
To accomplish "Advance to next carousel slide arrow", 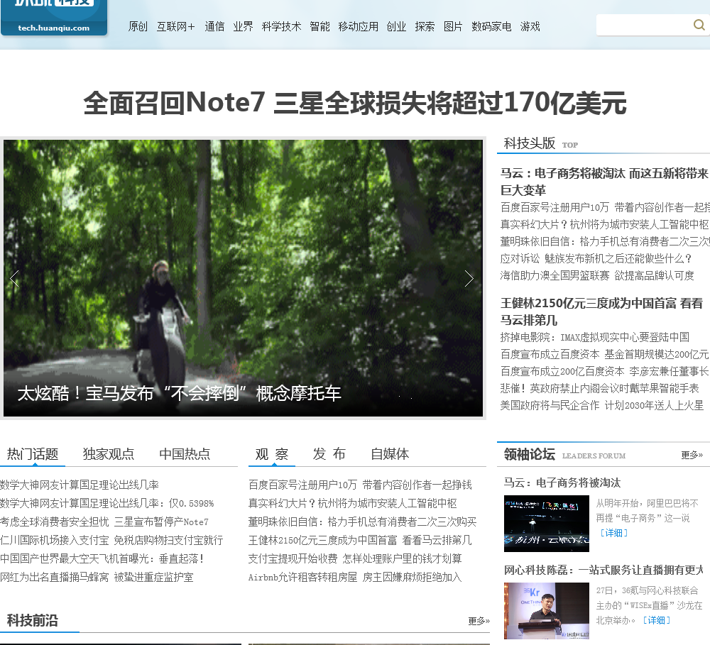I will coord(469,278).
